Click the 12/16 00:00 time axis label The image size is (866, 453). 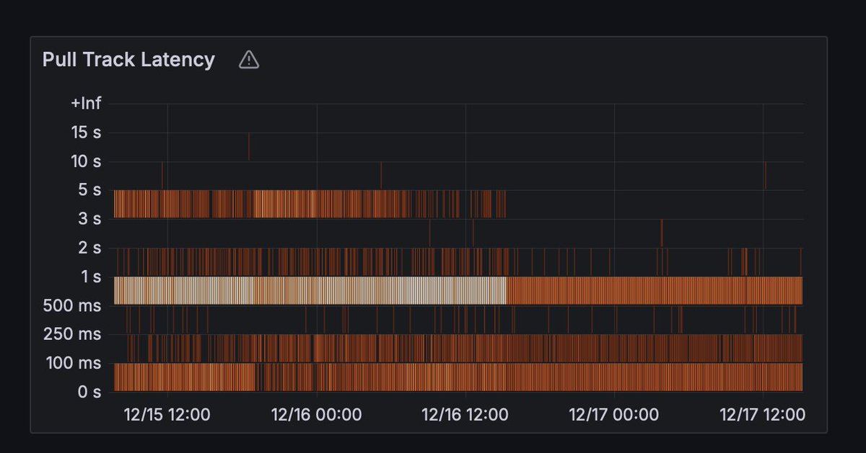(316, 415)
